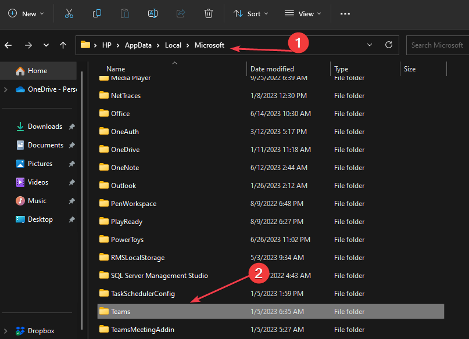Click the folder icon in address bar
This screenshot has height=339, width=469.
click(85, 45)
